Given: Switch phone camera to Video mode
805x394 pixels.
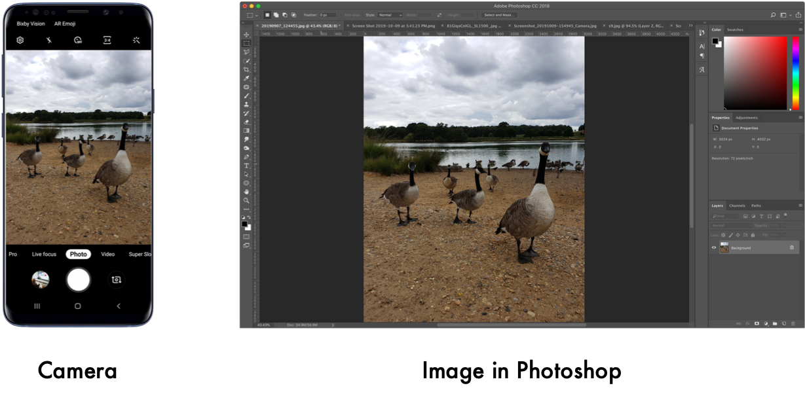Looking at the screenshot, I should click(107, 254).
